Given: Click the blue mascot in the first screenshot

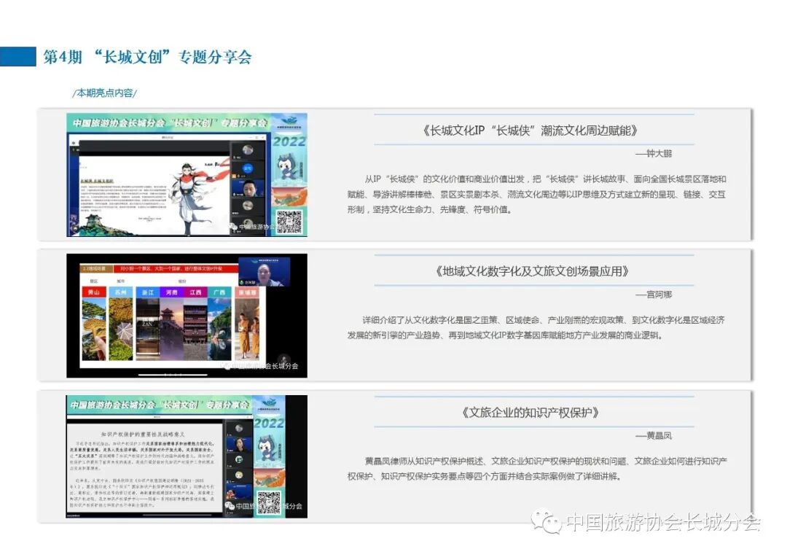Looking at the screenshot, I should (x=288, y=166).
